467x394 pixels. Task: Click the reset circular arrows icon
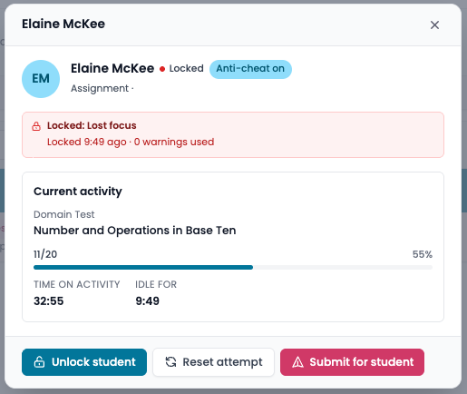(170, 362)
